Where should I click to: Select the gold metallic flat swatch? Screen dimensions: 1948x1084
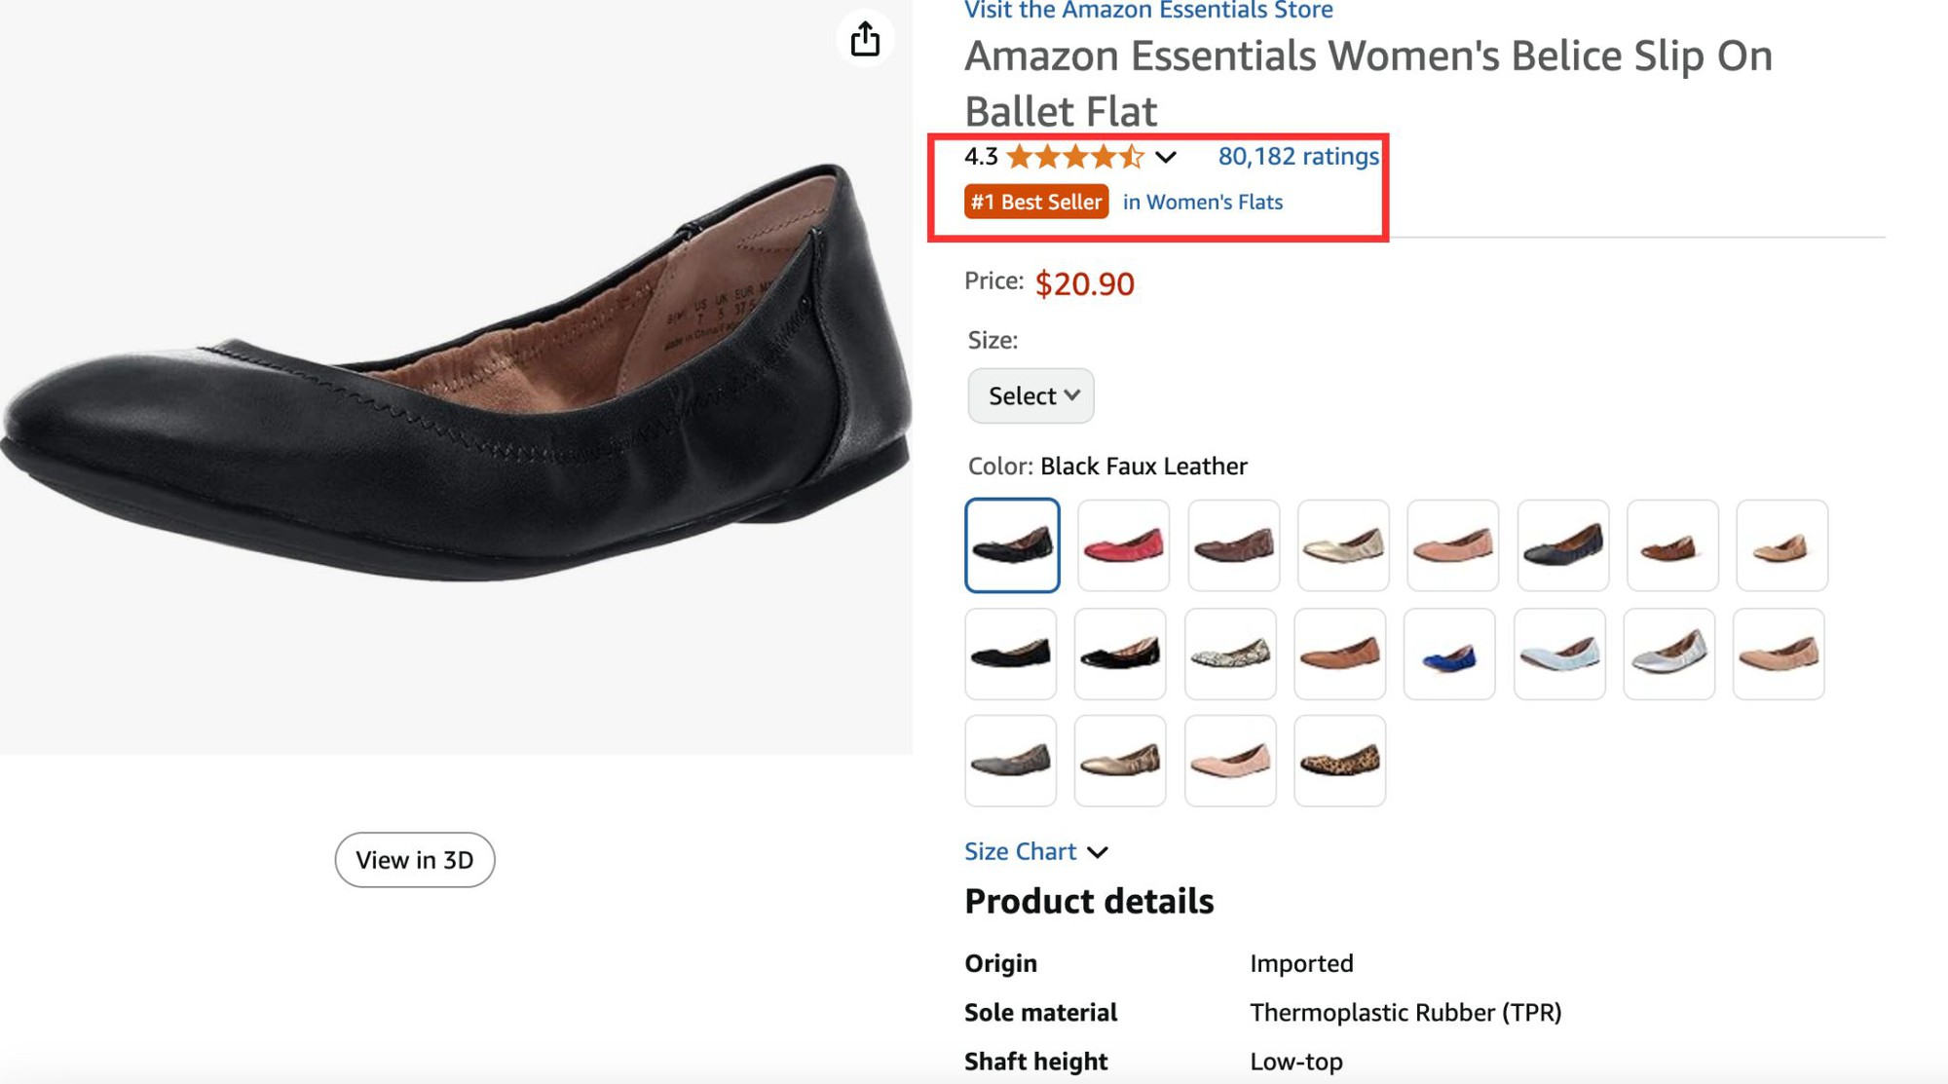pos(1342,545)
